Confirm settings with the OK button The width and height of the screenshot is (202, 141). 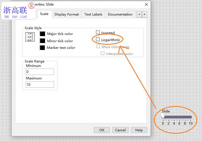pyautogui.click(x=102, y=130)
